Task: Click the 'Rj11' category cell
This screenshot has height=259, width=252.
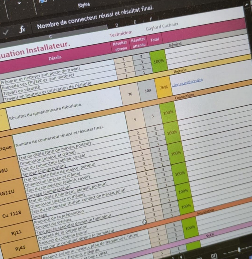Action: (x=16, y=233)
